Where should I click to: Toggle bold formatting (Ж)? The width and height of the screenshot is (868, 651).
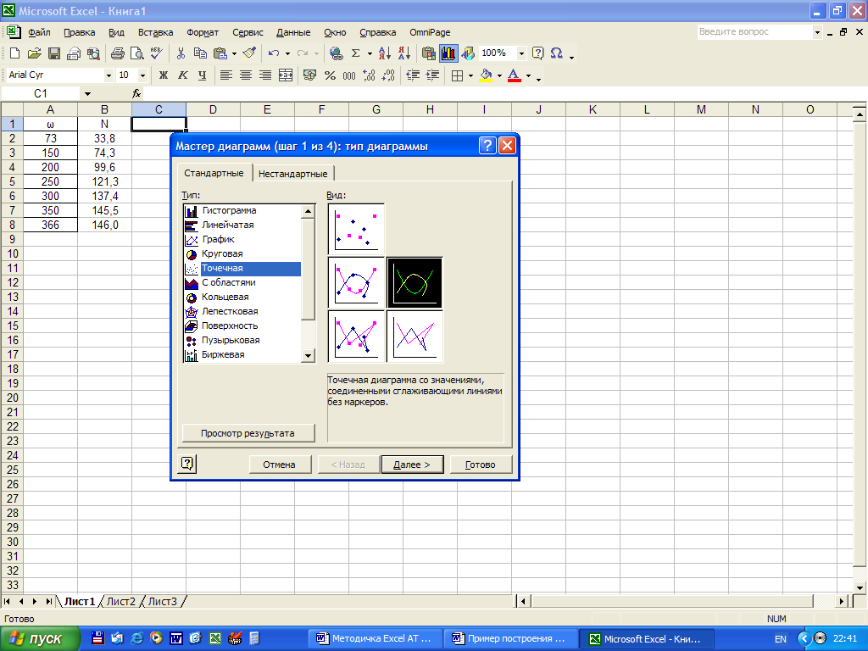pos(164,75)
